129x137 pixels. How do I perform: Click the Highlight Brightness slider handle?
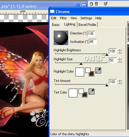pos(107,55)
